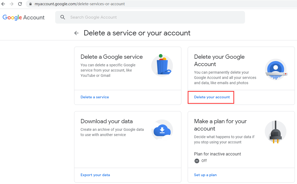Click the Plan for inactive account text
The image size is (297, 184).
coord(217,154)
